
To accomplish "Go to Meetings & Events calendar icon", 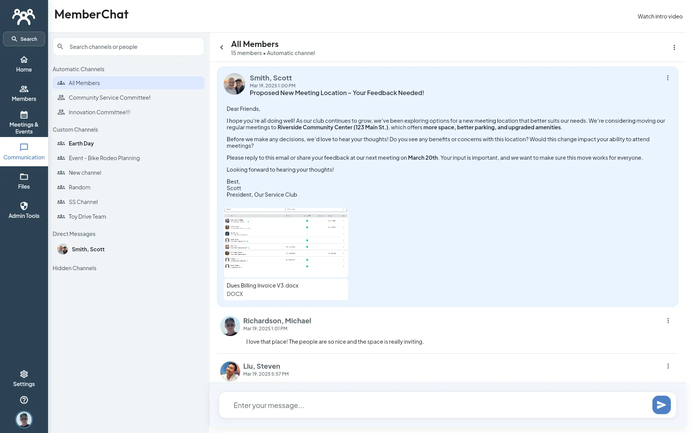I will 24,115.
